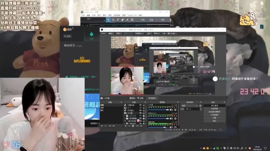The width and height of the screenshot is (270, 151).
Task: Select the Pencil draw tool in Studio One
Action: pyautogui.click(x=118, y=20)
